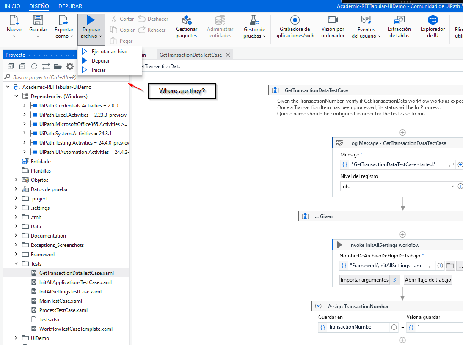
Task: Click Cortar scissors icon
Action: [x=114, y=19]
